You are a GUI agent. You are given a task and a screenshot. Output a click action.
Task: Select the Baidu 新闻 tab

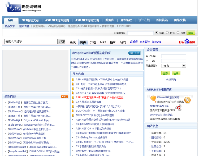point(73,42)
